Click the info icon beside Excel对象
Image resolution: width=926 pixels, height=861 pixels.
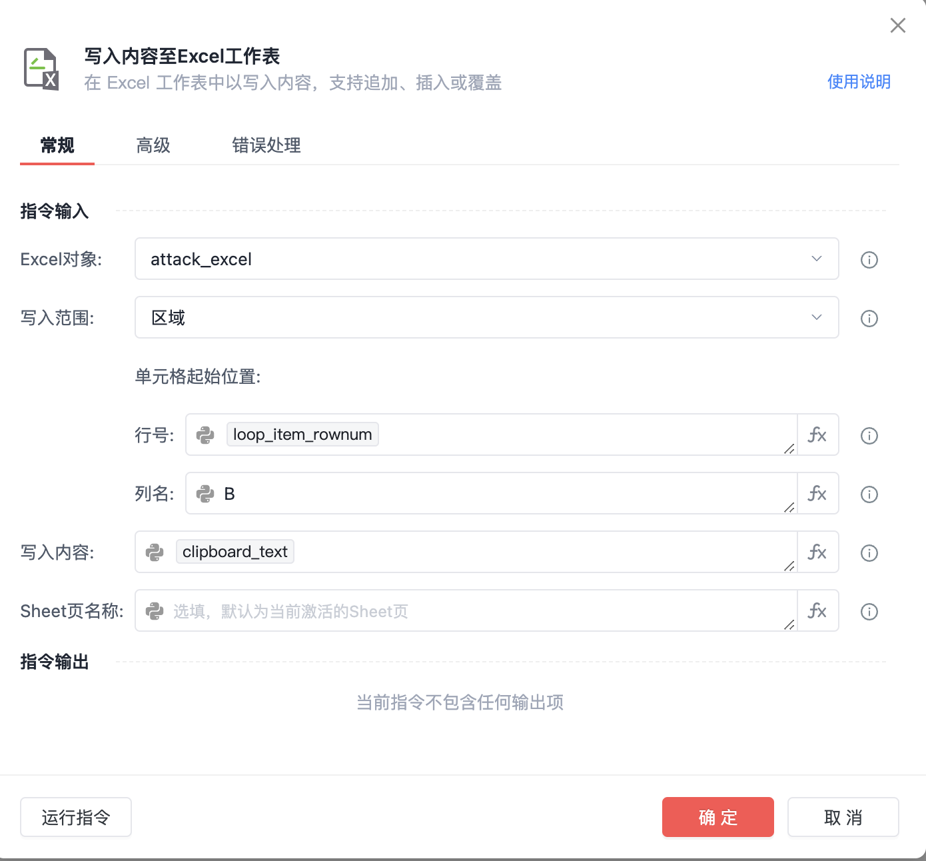(869, 260)
